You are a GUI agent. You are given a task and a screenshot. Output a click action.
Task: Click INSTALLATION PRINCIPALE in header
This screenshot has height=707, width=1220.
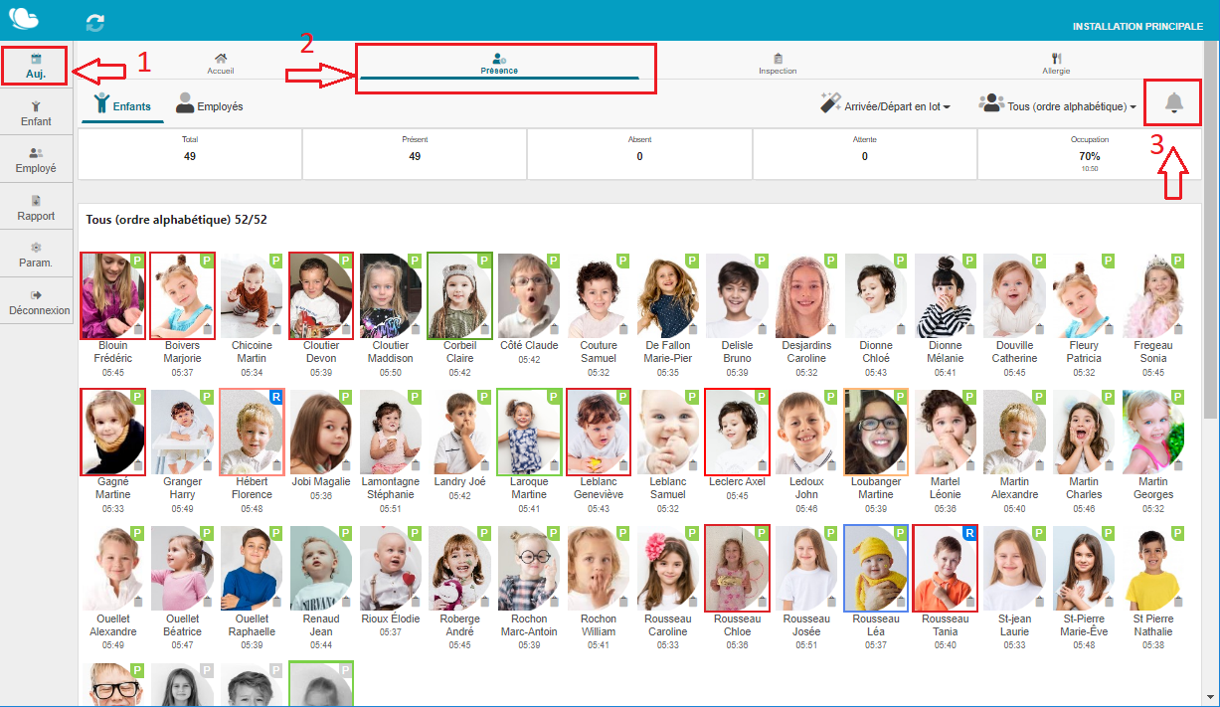(x=1137, y=27)
